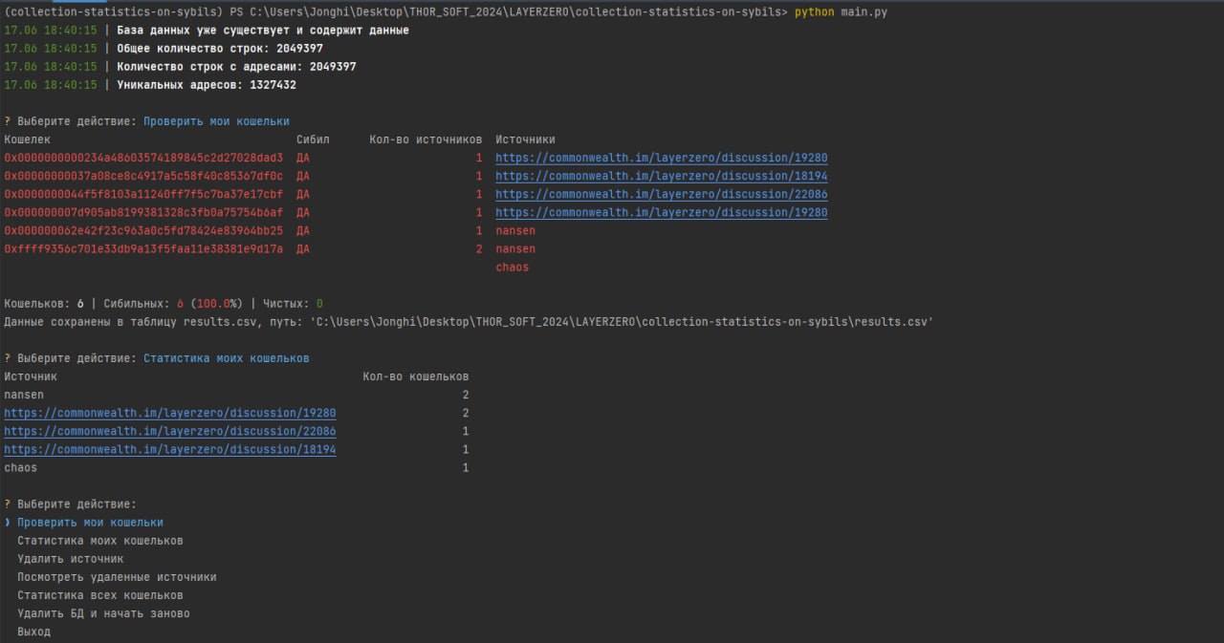Open discussion/19280 link for wallet ending b6af
This screenshot has width=1224, height=643.
[x=662, y=212]
